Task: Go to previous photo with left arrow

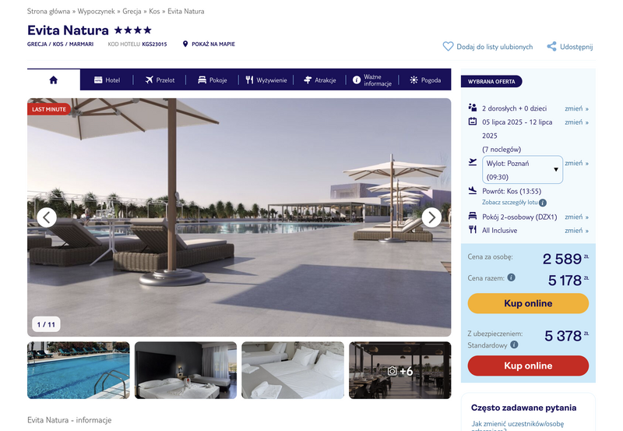Action: [x=47, y=217]
